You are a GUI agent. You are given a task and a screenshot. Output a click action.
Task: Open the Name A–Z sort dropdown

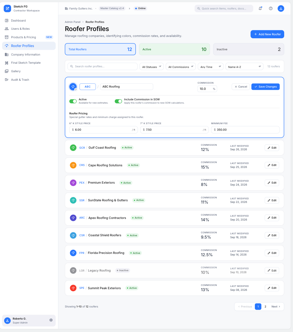click(244, 67)
